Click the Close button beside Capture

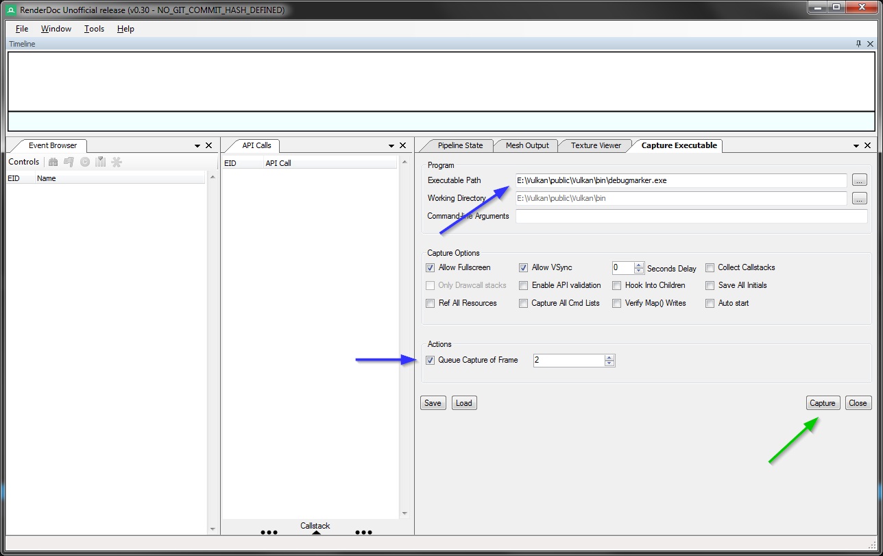pyautogui.click(x=858, y=403)
